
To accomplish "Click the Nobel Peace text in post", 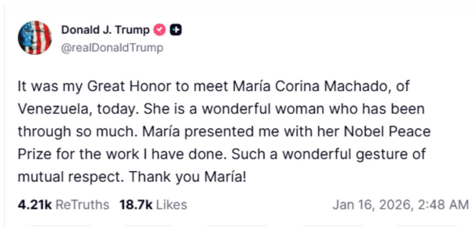I will tap(399, 131).
